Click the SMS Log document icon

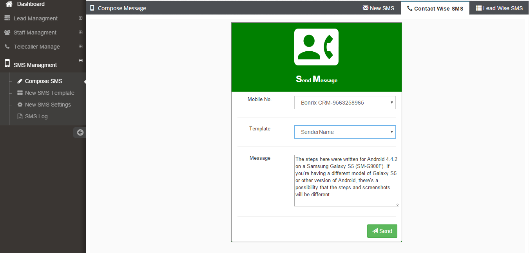coord(20,116)
